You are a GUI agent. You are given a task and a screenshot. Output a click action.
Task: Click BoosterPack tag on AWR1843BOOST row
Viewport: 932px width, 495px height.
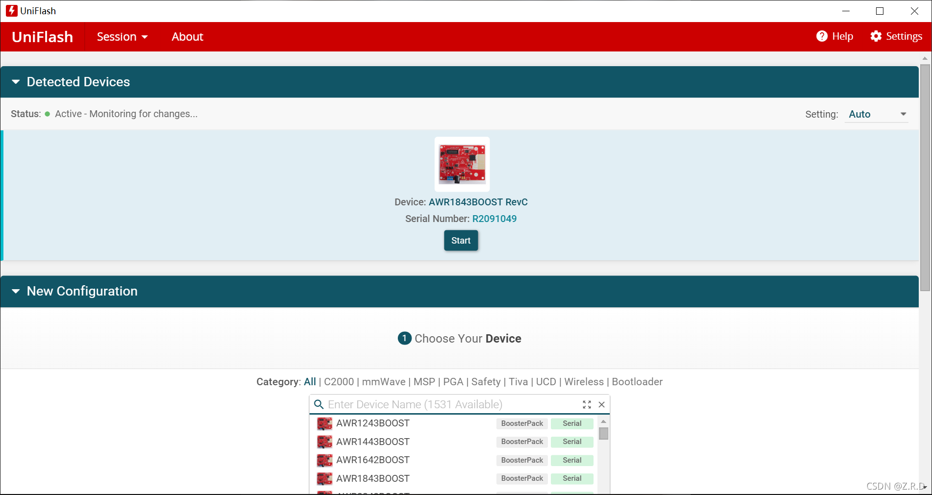522,478
